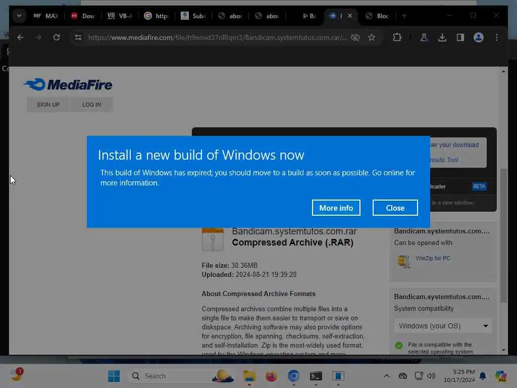The height and width of the screenshot is (388, 517).
Task: Expand the Windows (your OS) dropdown
Action: (x=443, y=326)
